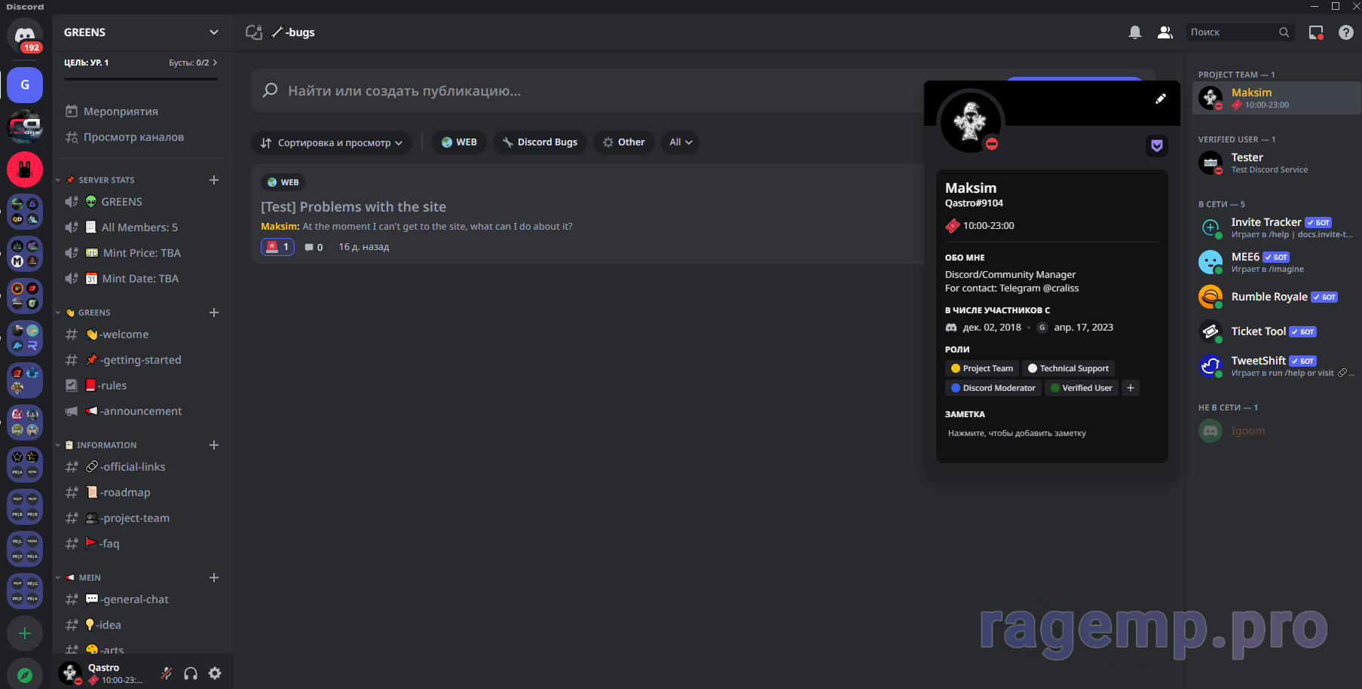The image size is (1362, 689).
Task: Collapse the INFORMATION category
Action: click(99, 445)
